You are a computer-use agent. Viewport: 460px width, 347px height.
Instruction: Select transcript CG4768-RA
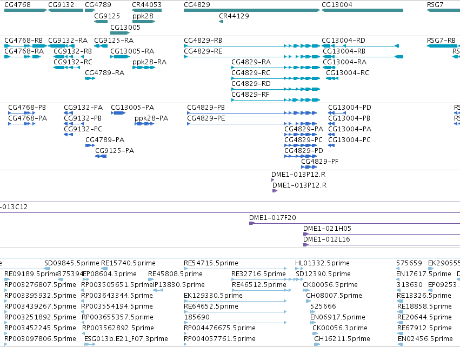click(x=24, y=51)
